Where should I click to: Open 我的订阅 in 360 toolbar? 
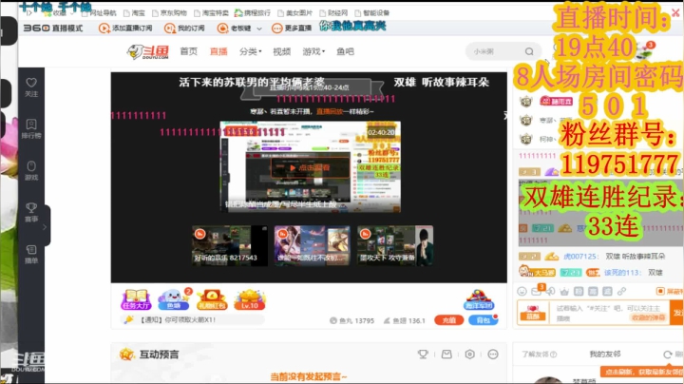click(184, 28)
